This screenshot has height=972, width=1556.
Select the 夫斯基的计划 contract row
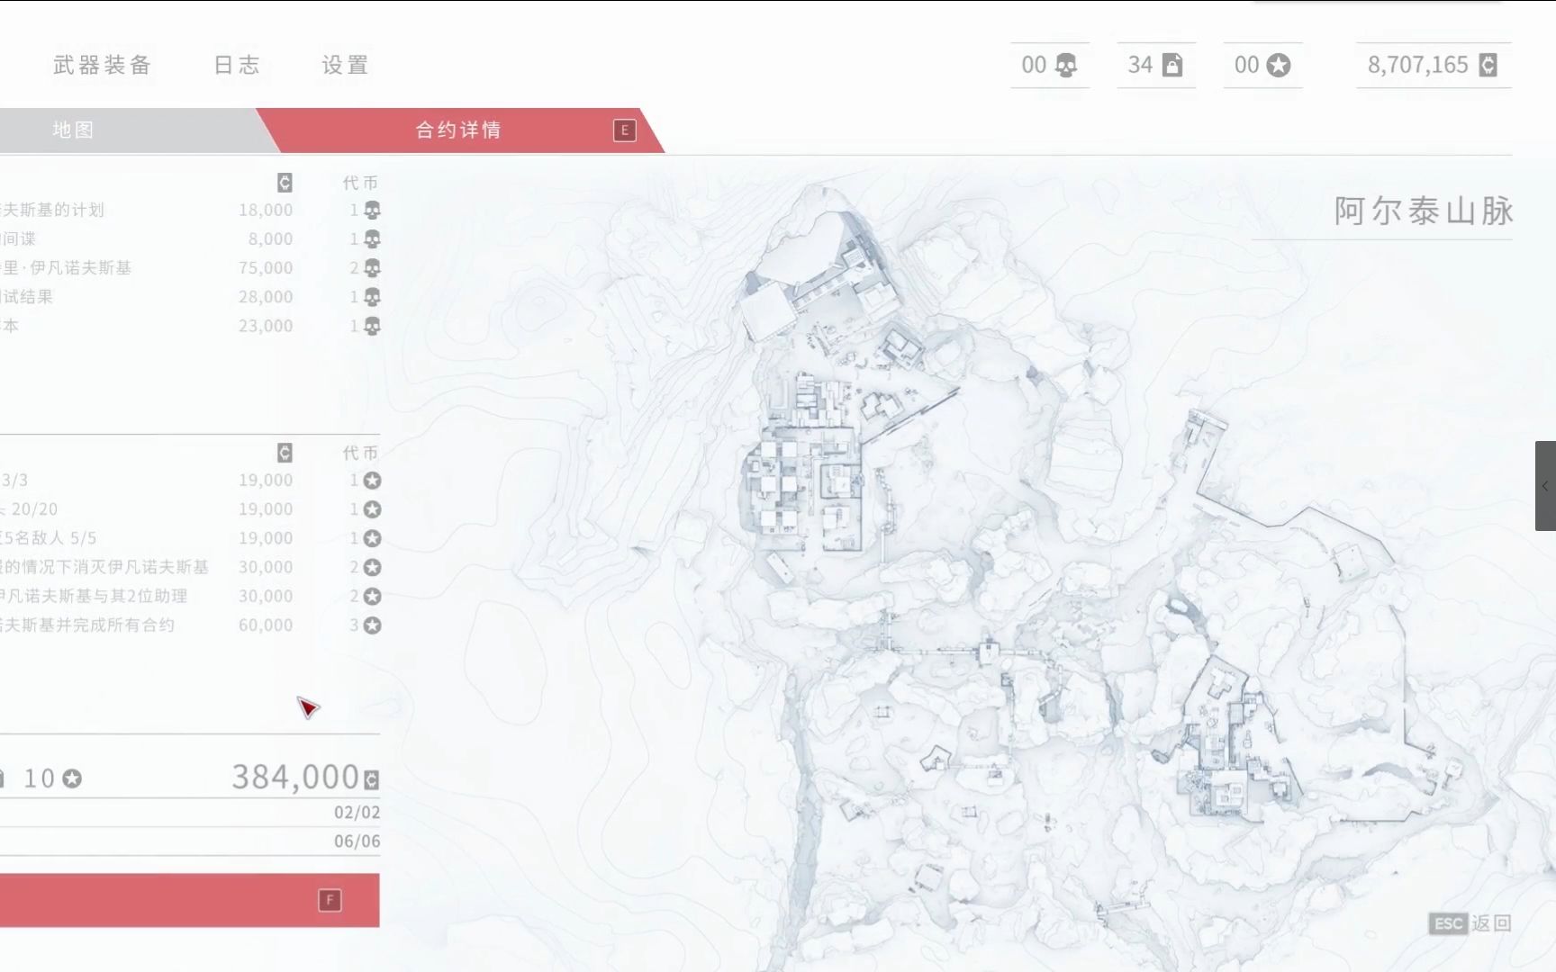[x=190, y=211]
